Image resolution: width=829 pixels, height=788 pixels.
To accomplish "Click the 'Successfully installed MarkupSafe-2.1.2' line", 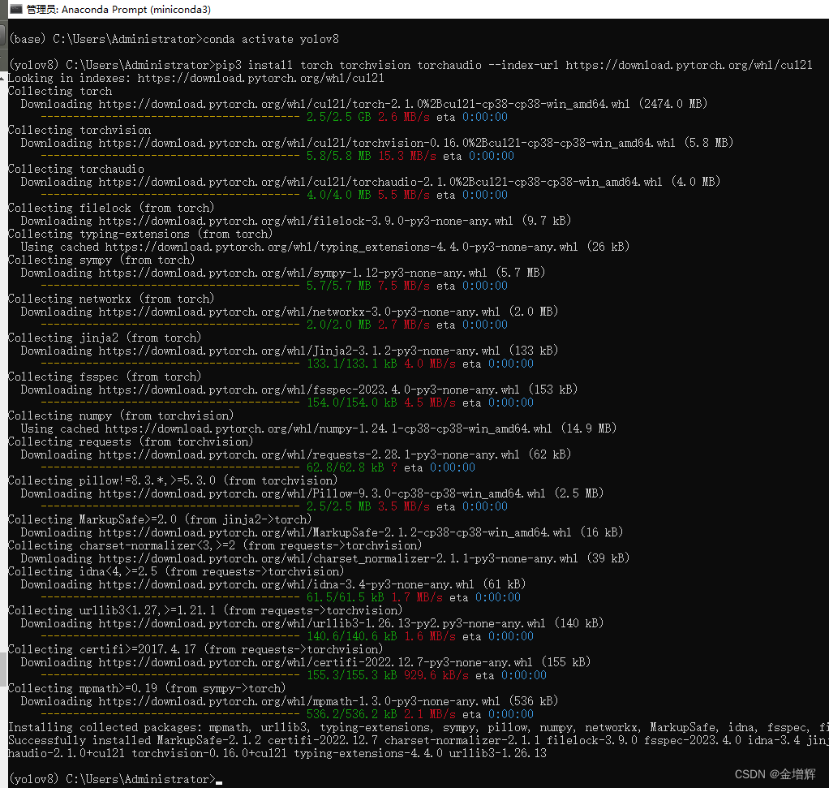I will [x=419, y=740].
